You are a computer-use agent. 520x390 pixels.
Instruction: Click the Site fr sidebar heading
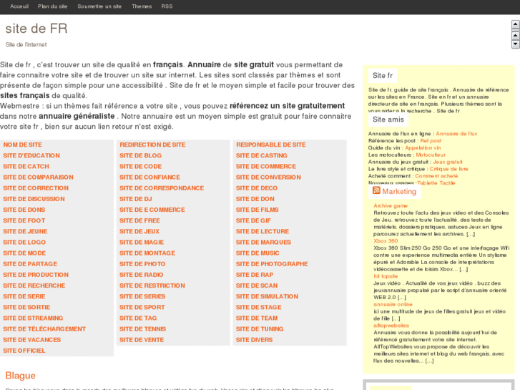383,76
